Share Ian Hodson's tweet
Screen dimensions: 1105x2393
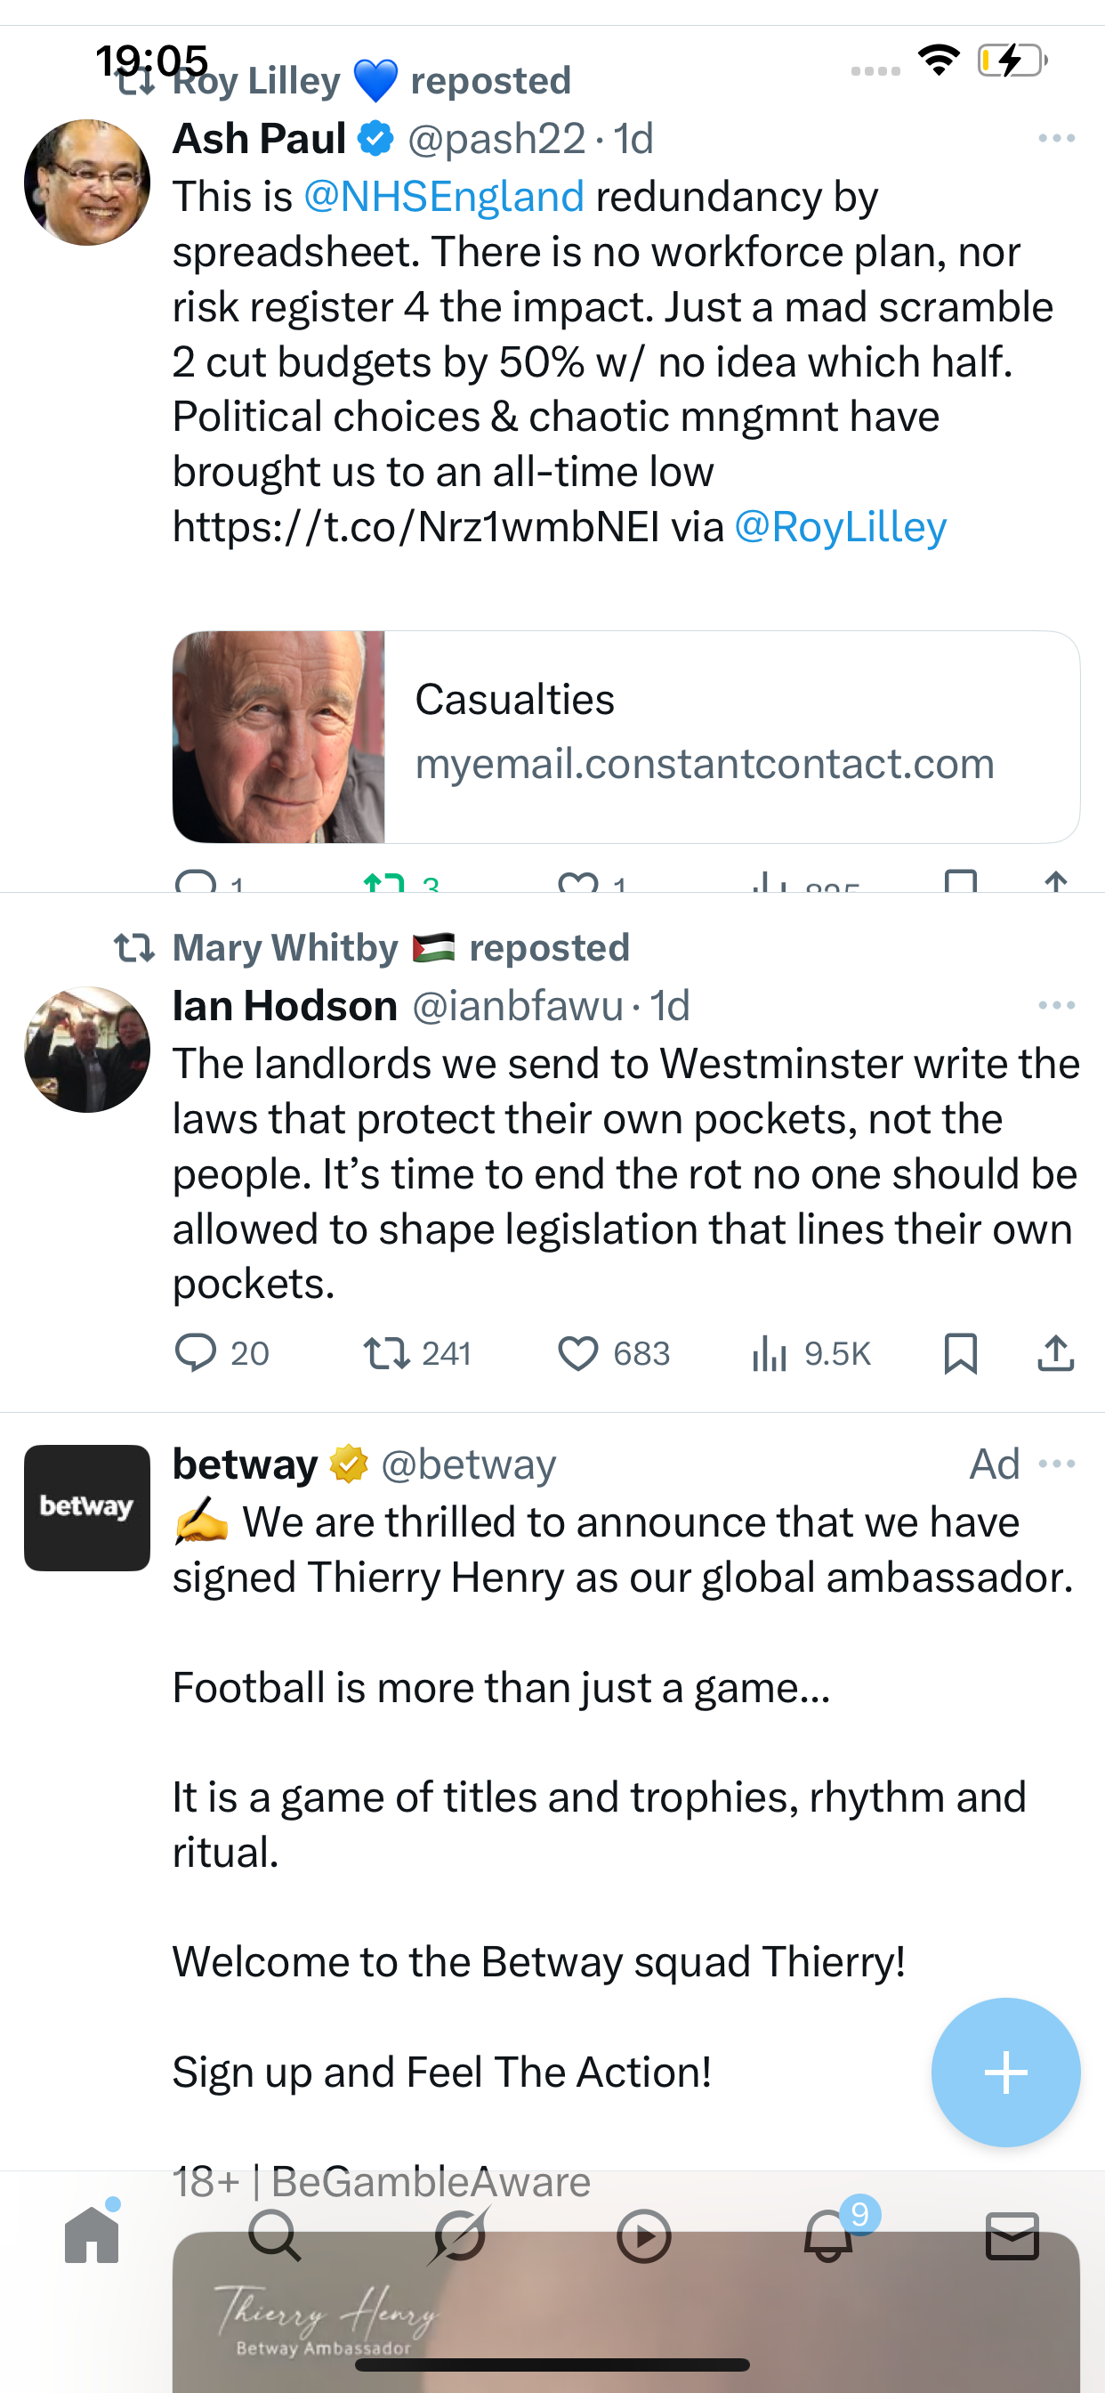tap(1055, 1352)
